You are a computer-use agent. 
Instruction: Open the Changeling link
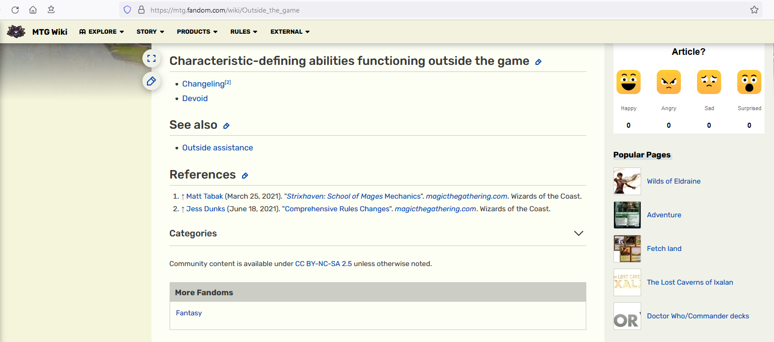click(x=203, y=84)
